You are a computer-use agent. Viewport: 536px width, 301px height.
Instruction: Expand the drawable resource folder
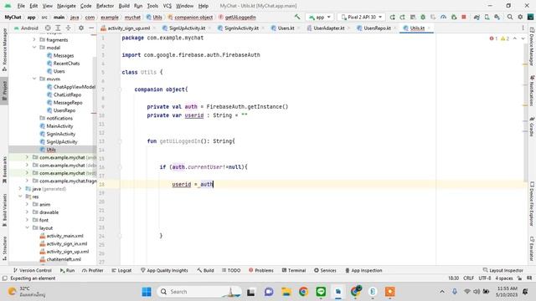tap(27, 212)
